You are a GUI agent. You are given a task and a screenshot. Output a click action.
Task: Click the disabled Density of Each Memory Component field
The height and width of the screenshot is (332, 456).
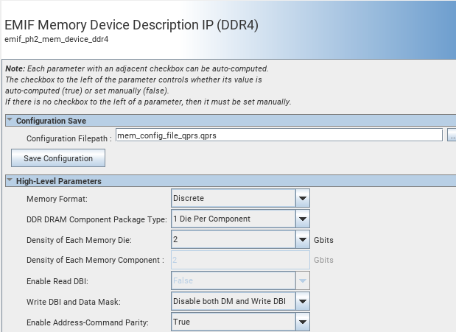(x=239, y=260)
